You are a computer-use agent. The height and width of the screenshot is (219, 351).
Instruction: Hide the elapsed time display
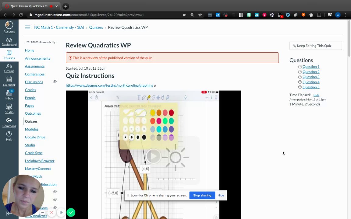tap(316, 95)
